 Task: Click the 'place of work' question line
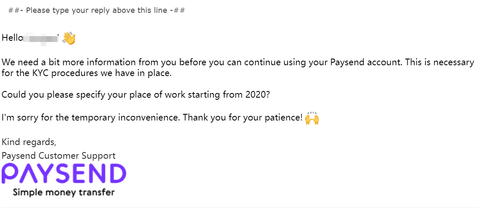pos(136,94)
